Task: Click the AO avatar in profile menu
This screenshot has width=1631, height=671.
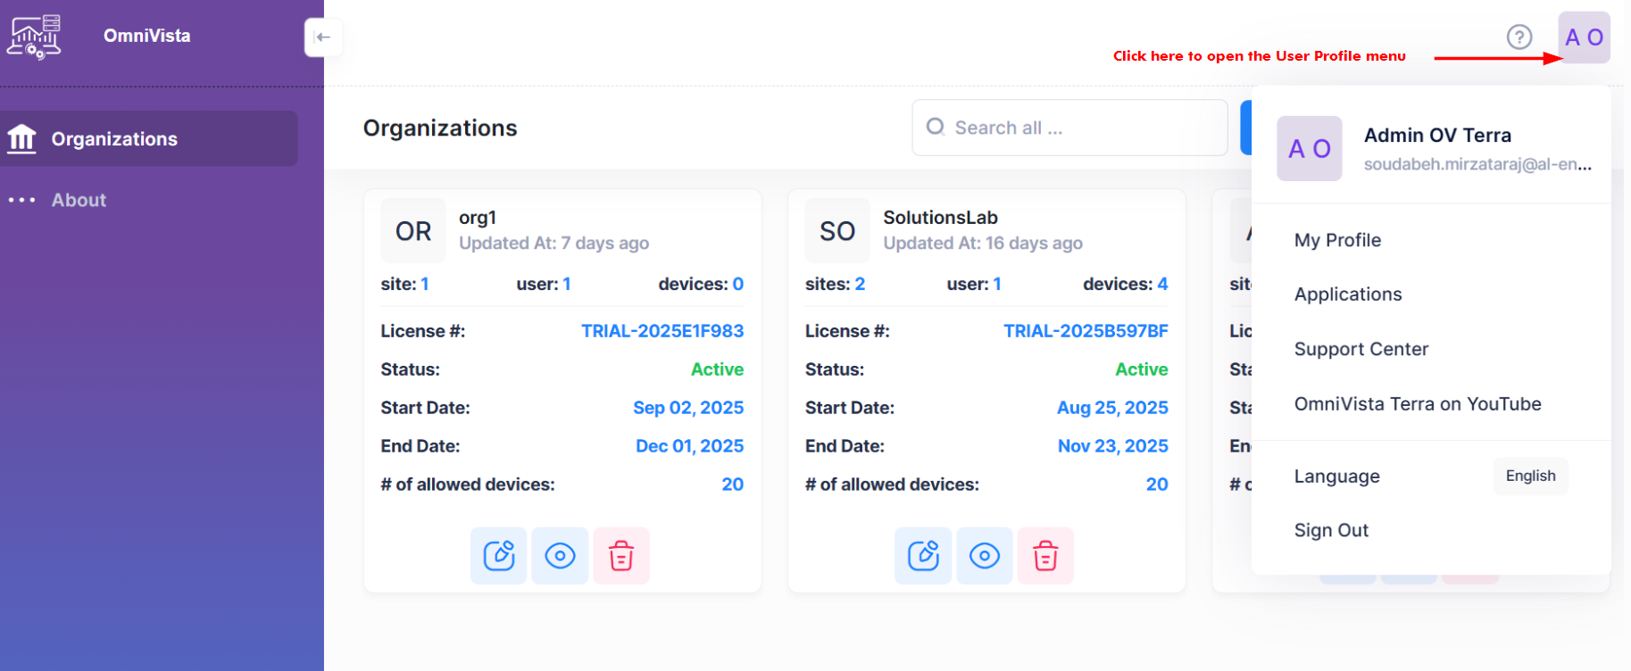Action: tap(1310, 148)
